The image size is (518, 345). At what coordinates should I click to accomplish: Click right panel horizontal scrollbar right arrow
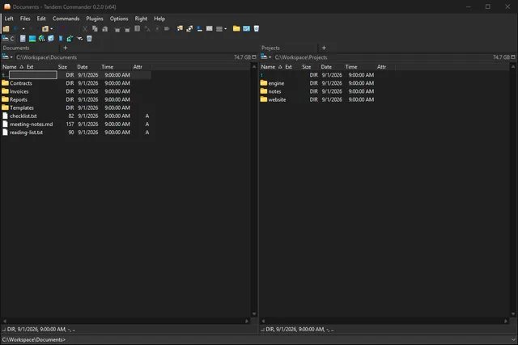(x=506, y=321)
